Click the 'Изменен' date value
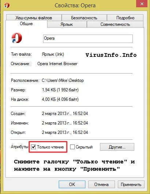This screenshot has width=150, height=194. point(65,123)
